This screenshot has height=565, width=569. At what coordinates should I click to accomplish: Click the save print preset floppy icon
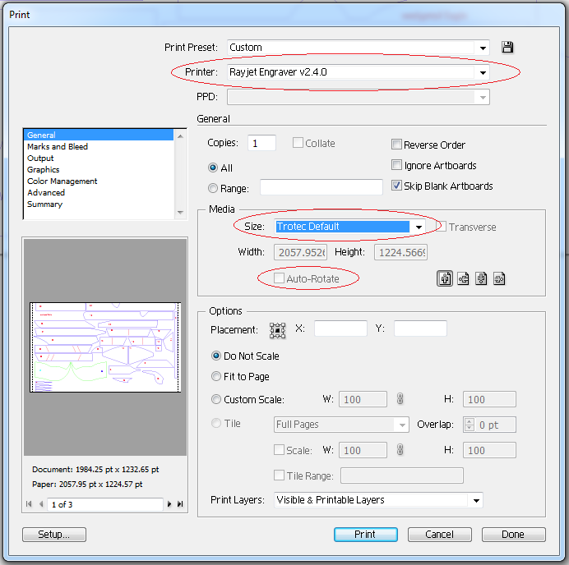pyautogui.click(x=507, y=48)
